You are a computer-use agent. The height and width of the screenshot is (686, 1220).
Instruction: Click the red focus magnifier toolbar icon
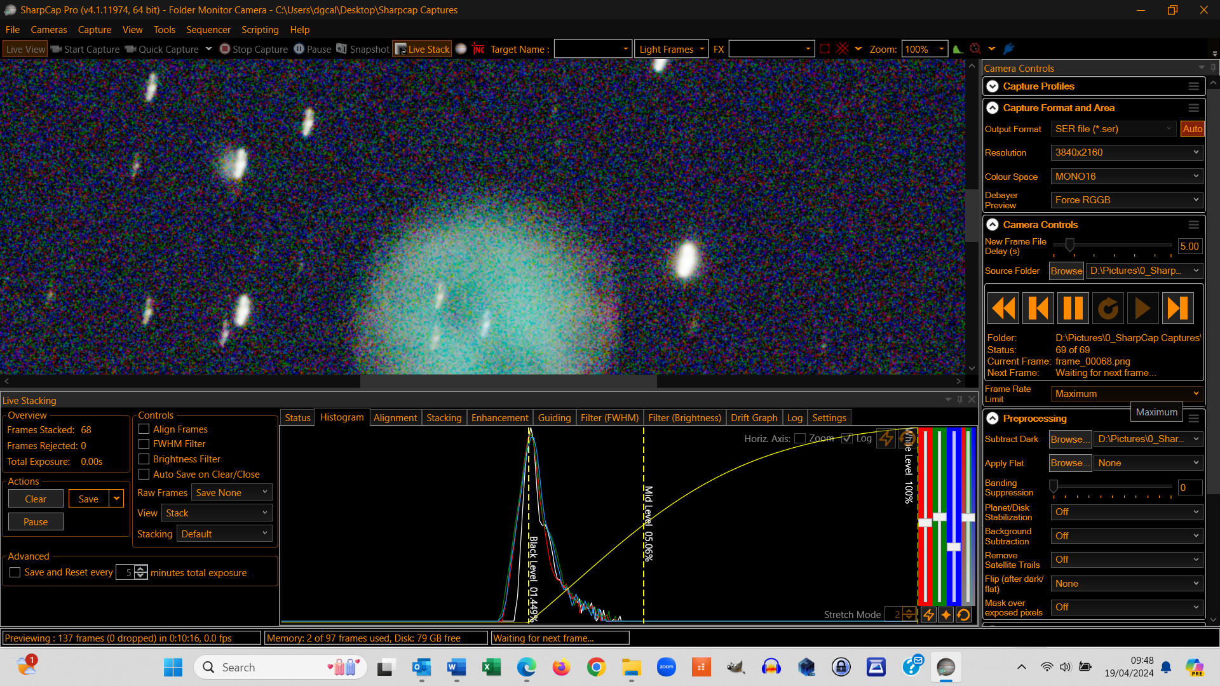click(975, 49)
